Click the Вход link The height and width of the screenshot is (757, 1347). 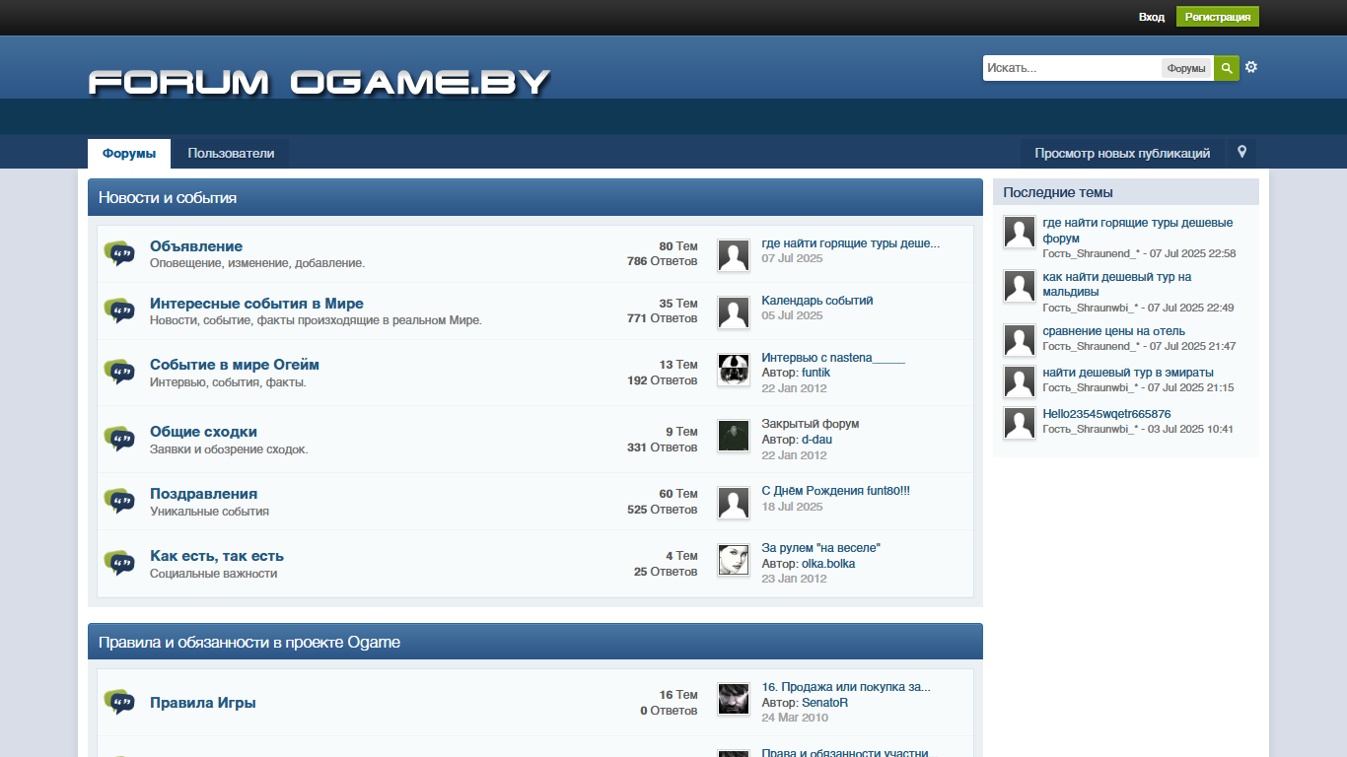pos(1152,17)
